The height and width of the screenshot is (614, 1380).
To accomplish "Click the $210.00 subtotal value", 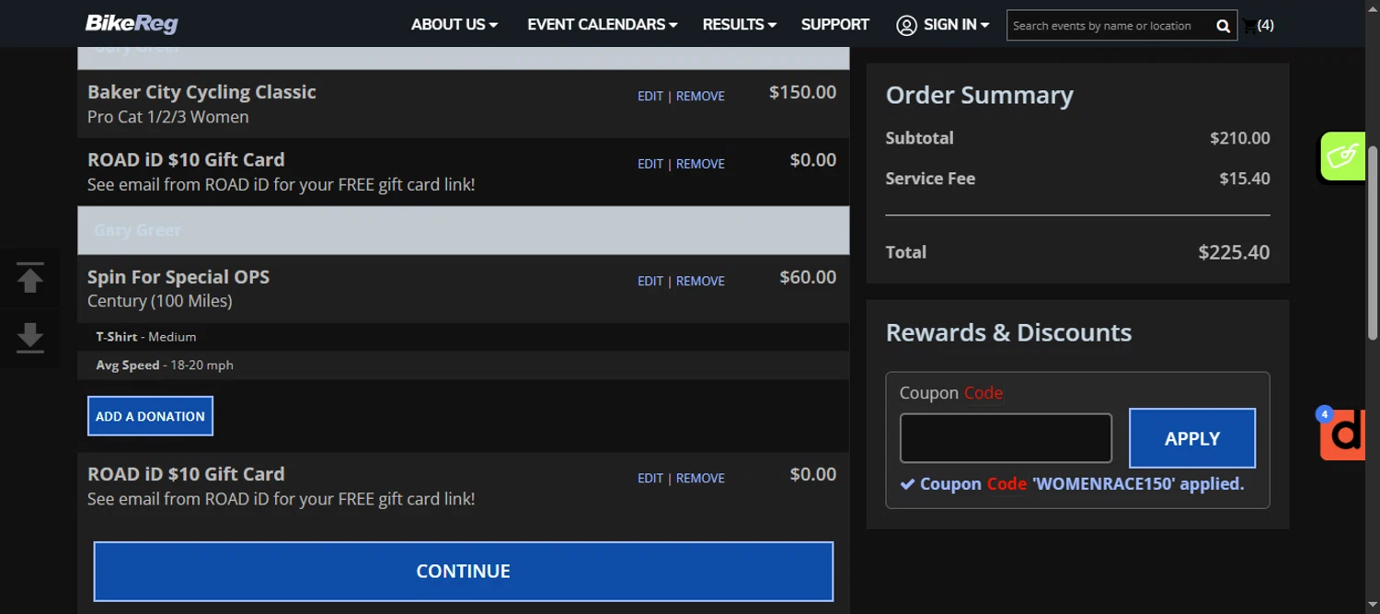I will 1240,138.
